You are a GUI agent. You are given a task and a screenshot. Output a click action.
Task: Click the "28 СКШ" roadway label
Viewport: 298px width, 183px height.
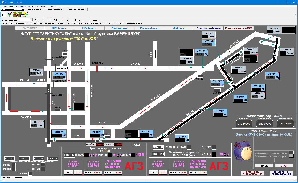tap(135, 64)
